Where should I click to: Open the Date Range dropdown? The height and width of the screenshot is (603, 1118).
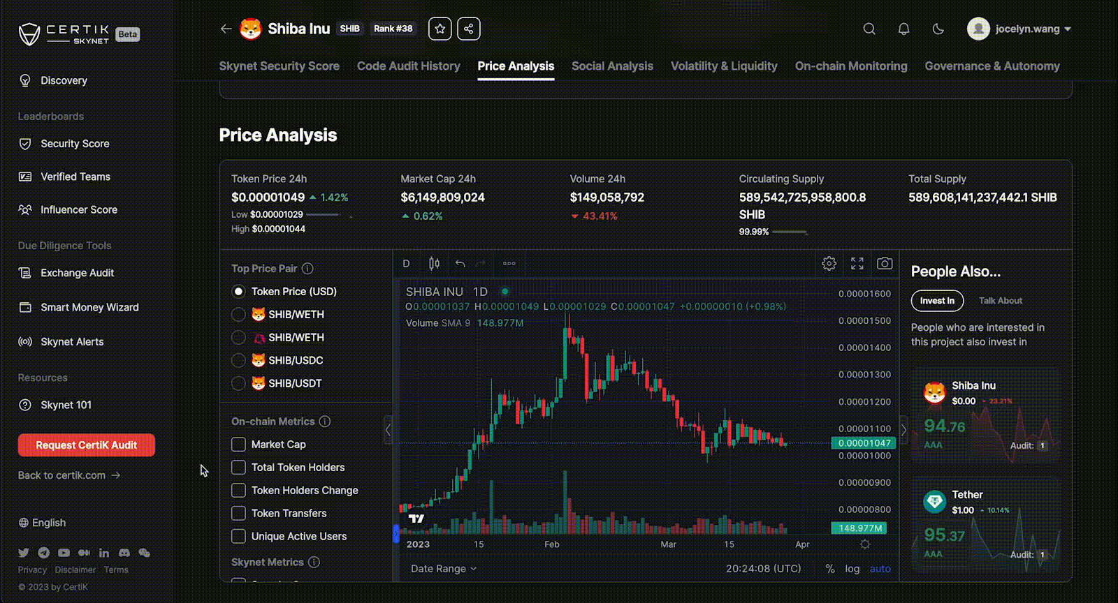443,568
